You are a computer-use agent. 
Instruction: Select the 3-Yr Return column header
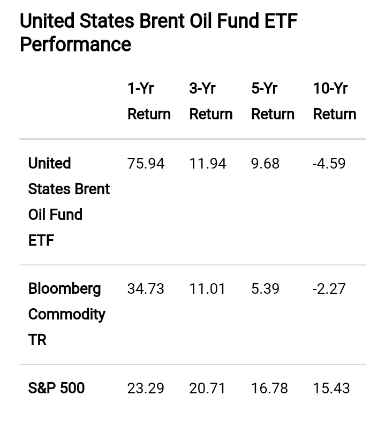(210, 101)
